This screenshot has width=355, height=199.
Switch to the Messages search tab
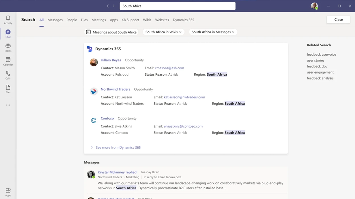[55, 20]
